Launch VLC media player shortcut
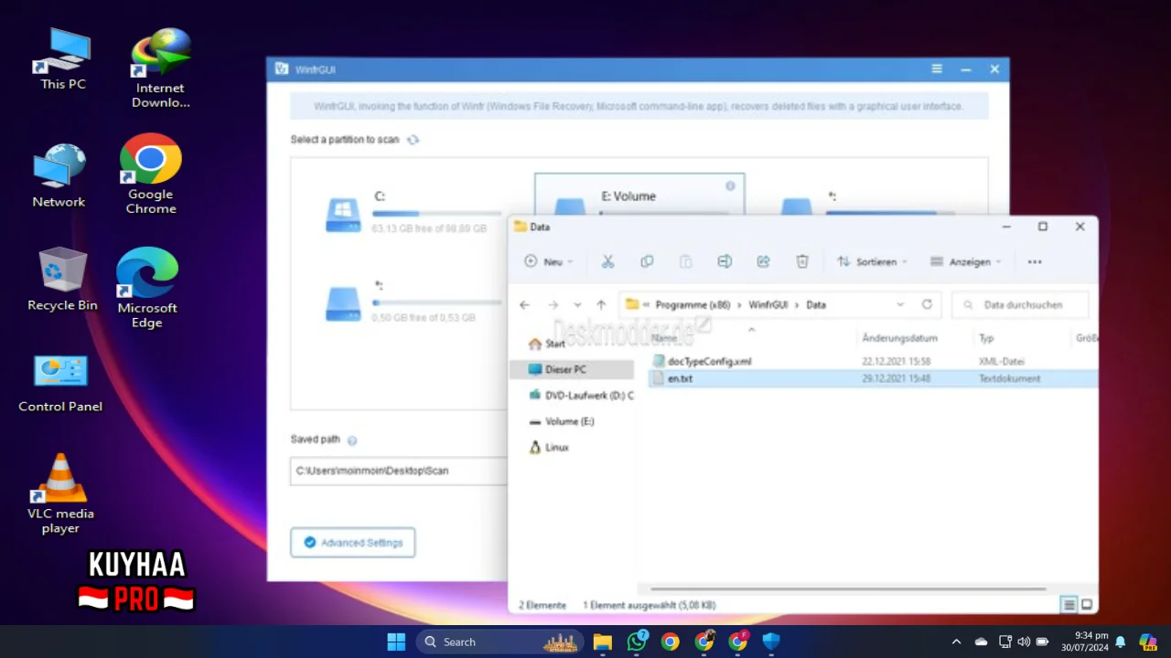1171x658 pixels. (x=60, y=494)
